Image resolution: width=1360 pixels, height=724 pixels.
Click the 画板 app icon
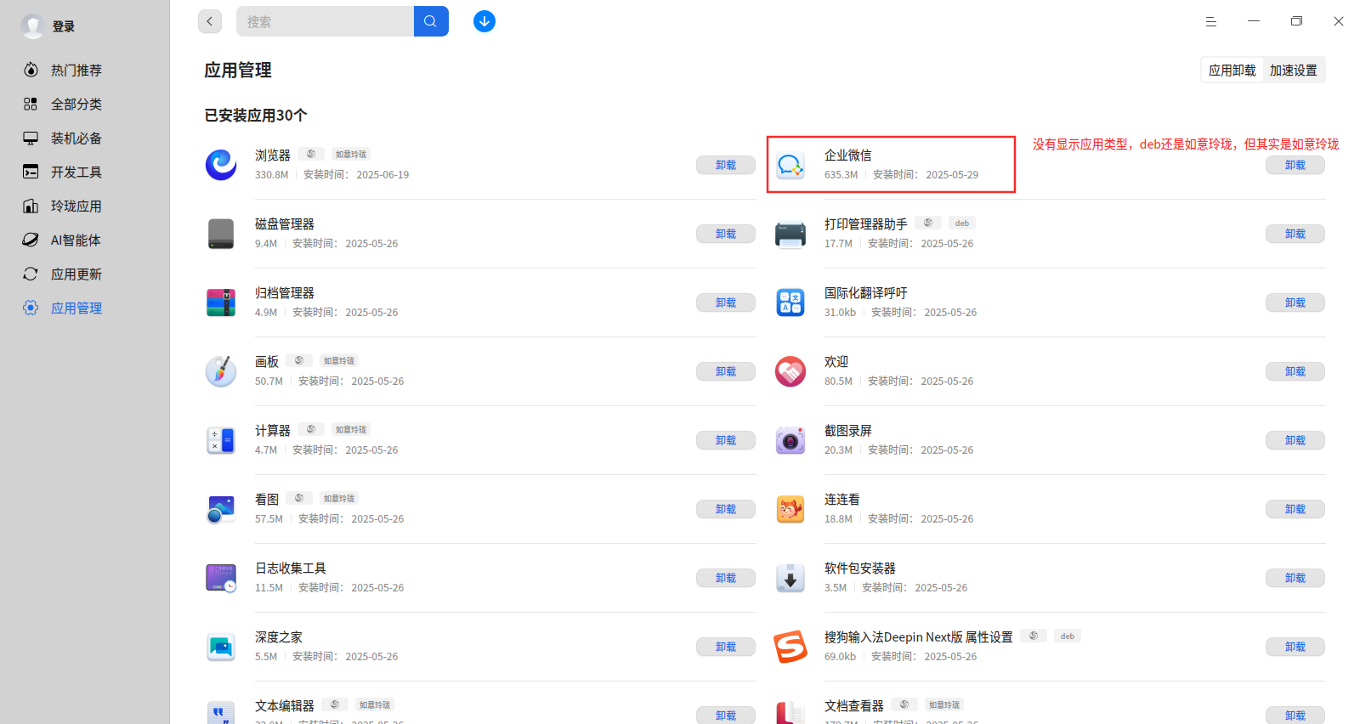click(221, 371)
